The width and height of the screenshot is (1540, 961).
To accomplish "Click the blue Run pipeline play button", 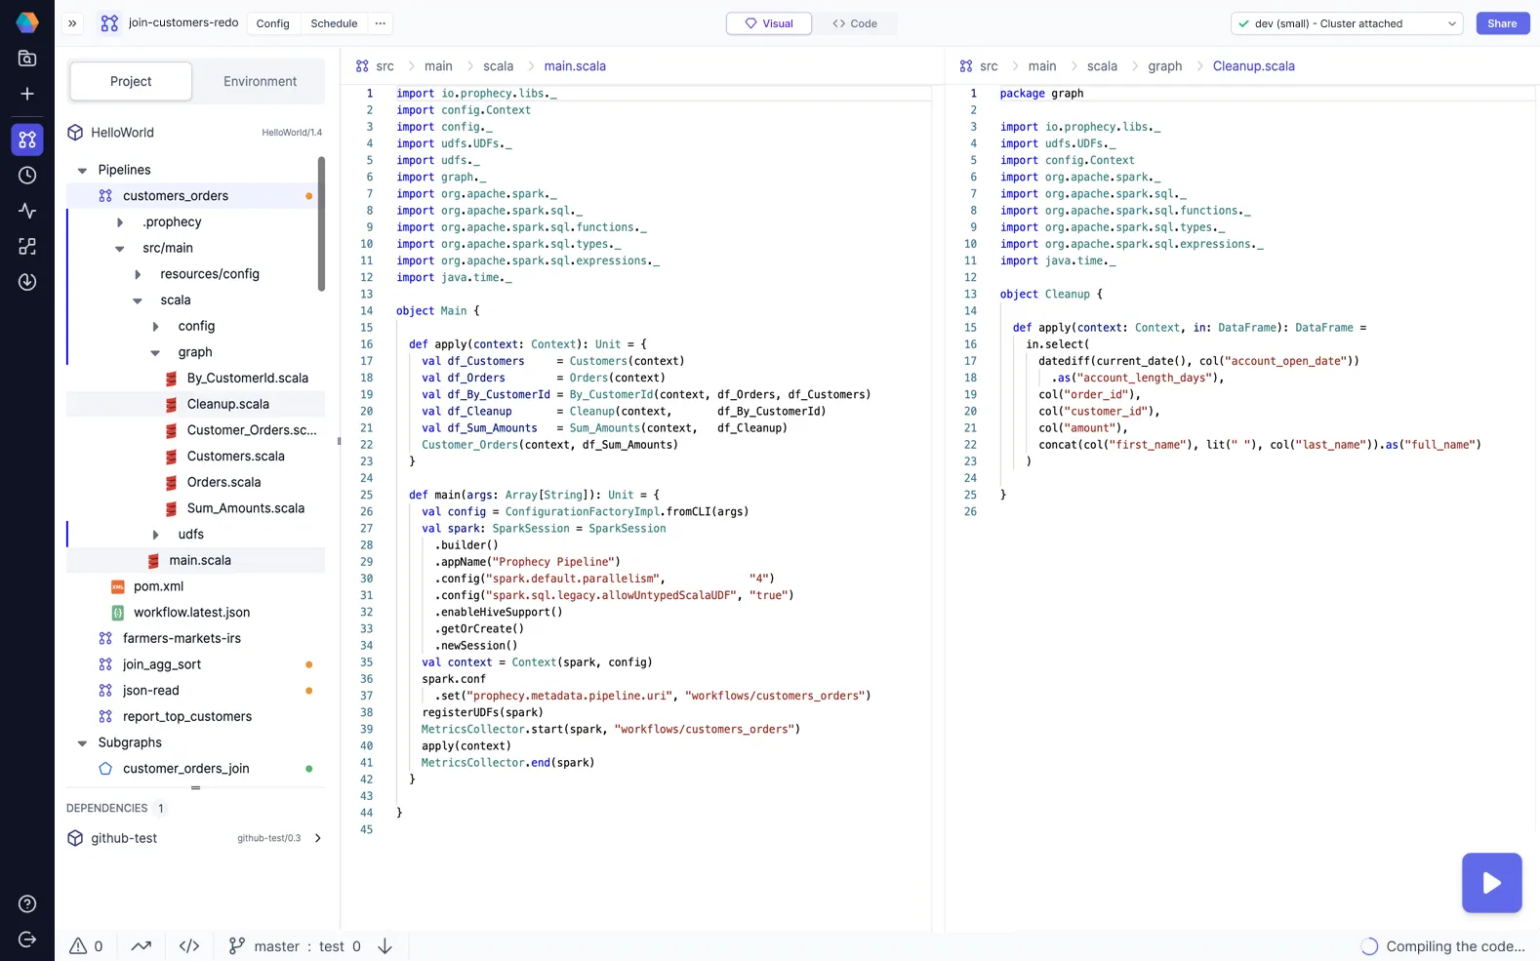I will (x=1490, y=883).
